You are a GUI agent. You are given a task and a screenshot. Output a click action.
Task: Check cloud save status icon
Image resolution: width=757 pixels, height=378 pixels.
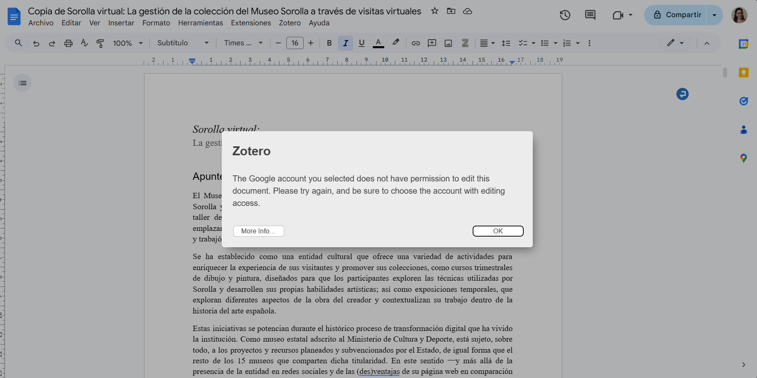(467, 11)
